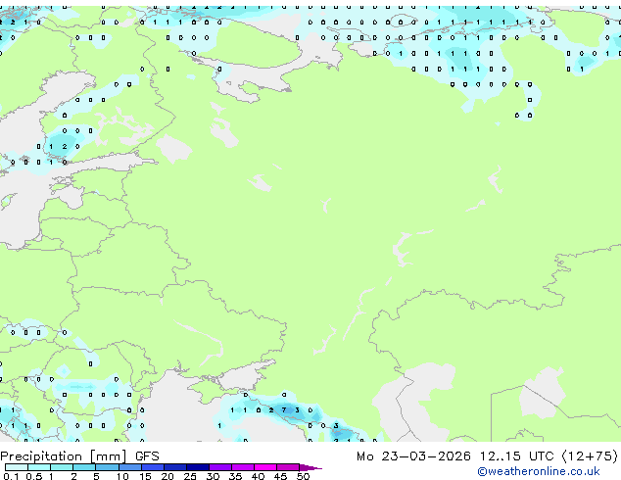Click the '35' legend scale label
The height and width of the screenshot is (480, 621).
point(235,476)
